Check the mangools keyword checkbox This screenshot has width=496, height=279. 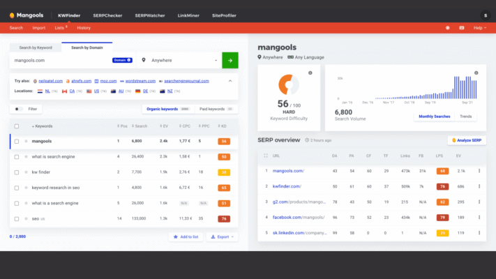17,142
